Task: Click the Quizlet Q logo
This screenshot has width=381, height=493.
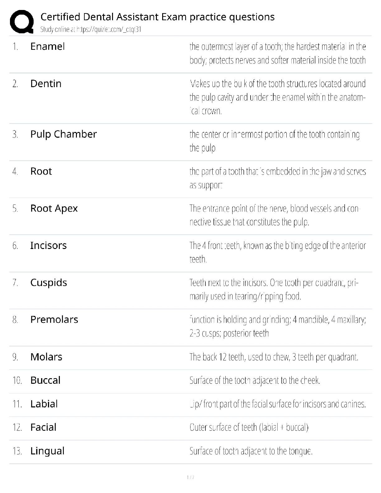Action: point(21,21)
